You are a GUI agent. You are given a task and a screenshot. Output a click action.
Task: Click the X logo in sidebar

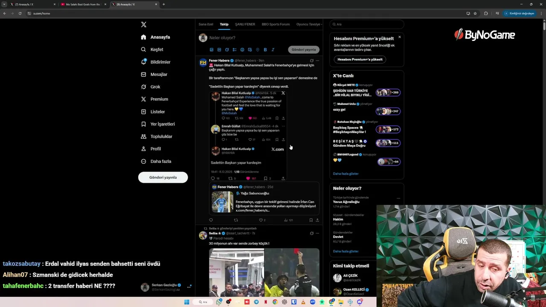click(x=144, y=25)
